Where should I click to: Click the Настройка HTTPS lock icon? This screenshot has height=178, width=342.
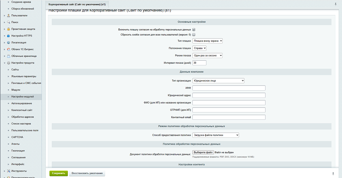[8, 36]
